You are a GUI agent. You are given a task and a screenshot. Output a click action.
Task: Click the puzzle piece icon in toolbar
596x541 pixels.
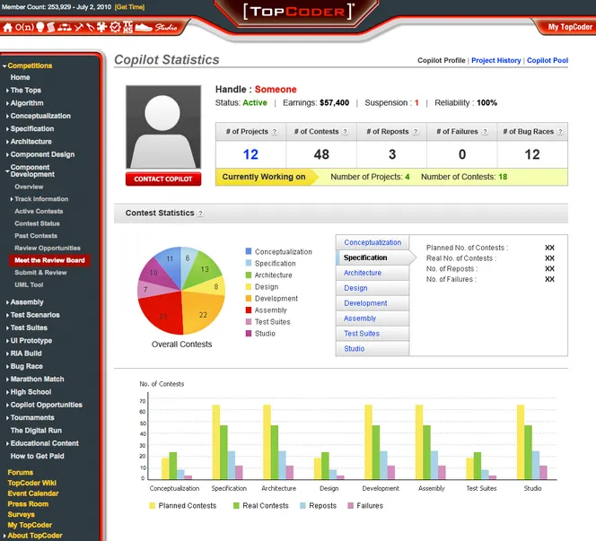point(103,27)
